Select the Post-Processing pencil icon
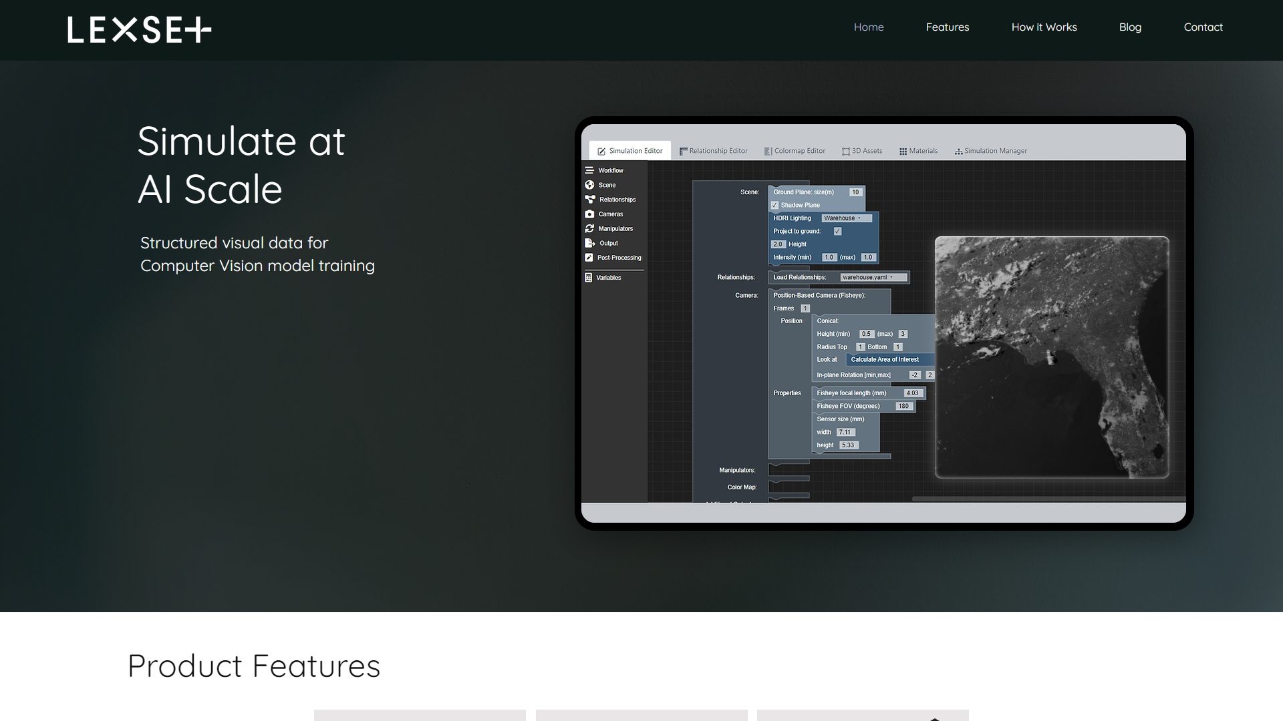This screenshot has width=1283, height=721. tap(590, 258)
